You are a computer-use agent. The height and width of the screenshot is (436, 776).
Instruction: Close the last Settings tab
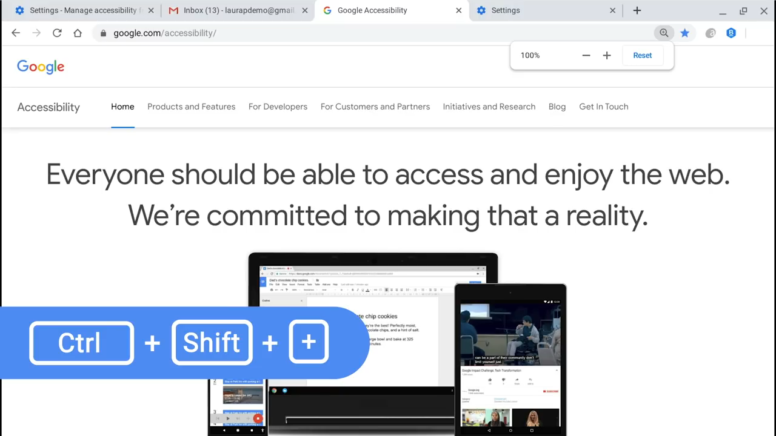pyautogui.click(x=612, y=10)
